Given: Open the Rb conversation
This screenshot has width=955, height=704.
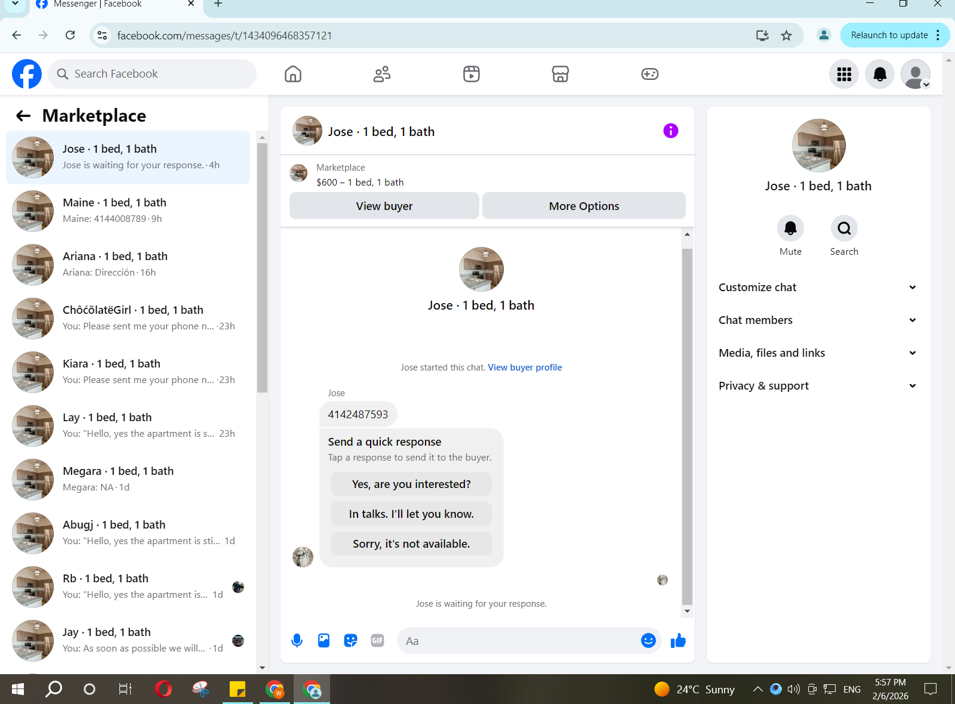Looking at the screenshot, I should click(128, 587).
